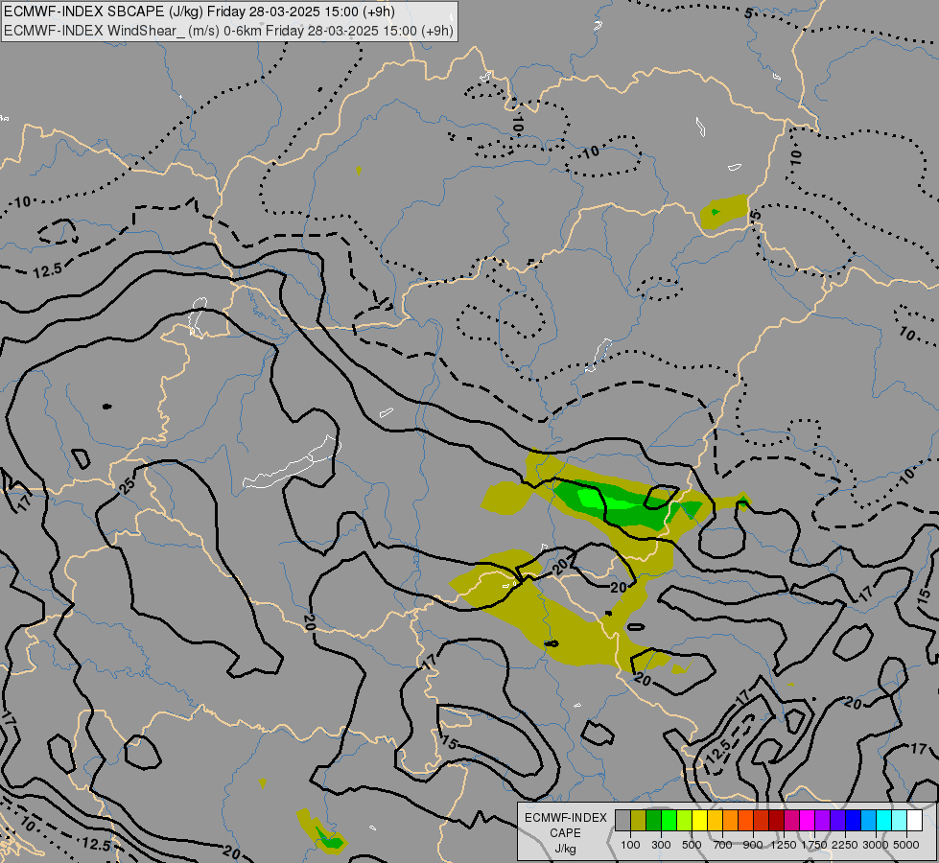Viewport: 939px width, 863px height.
Task: Click the lime yellow-green legend swatch
Action: tap(685, 821)
